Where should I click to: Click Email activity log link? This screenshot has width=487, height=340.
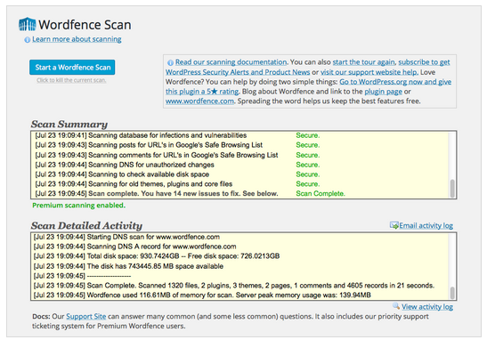click(426, 225)
